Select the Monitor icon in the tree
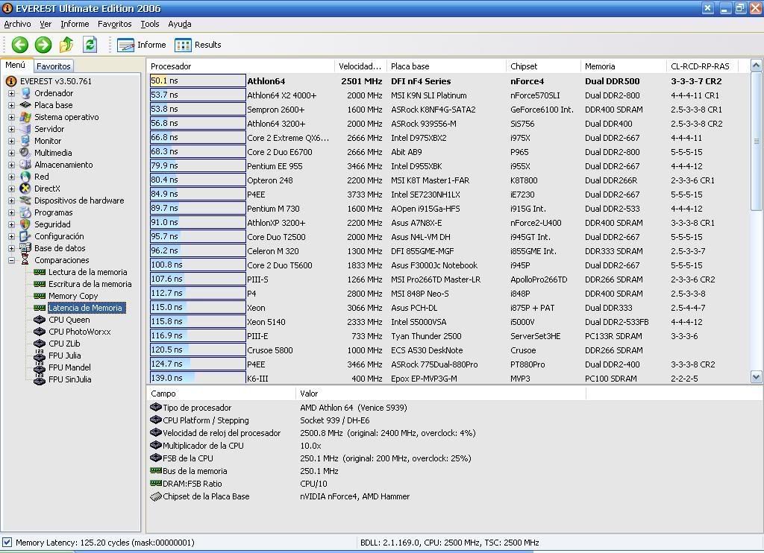This screenshot has height=553, width=764. click(25, 141)
